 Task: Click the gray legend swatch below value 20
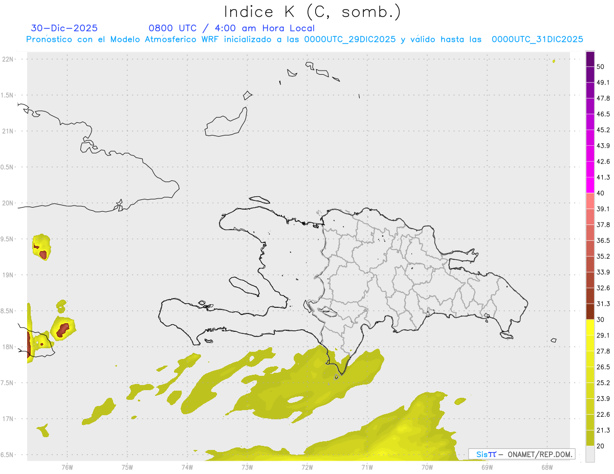coord(590,454)
